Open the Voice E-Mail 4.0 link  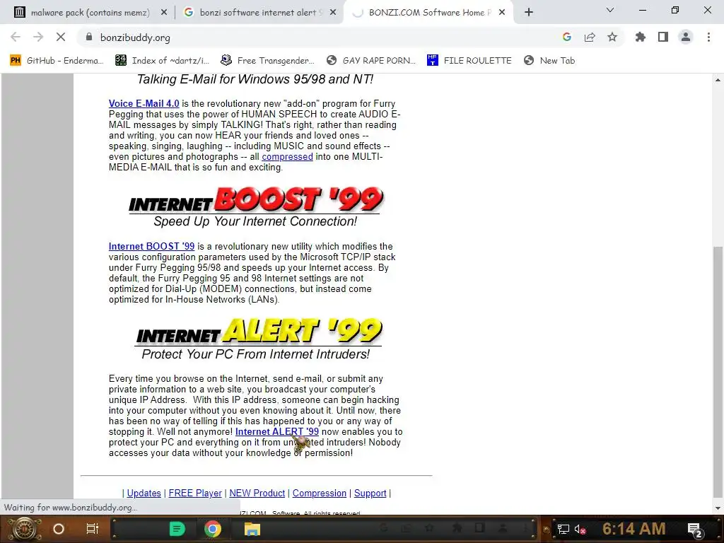coord(144,103)
